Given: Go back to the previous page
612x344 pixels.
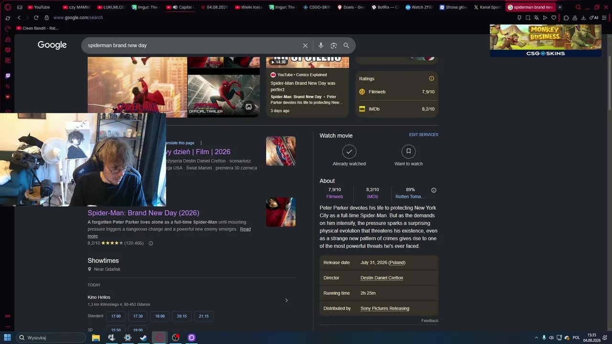Looking at the screenshot, I should pyautogui.click(x=19, y=18).
